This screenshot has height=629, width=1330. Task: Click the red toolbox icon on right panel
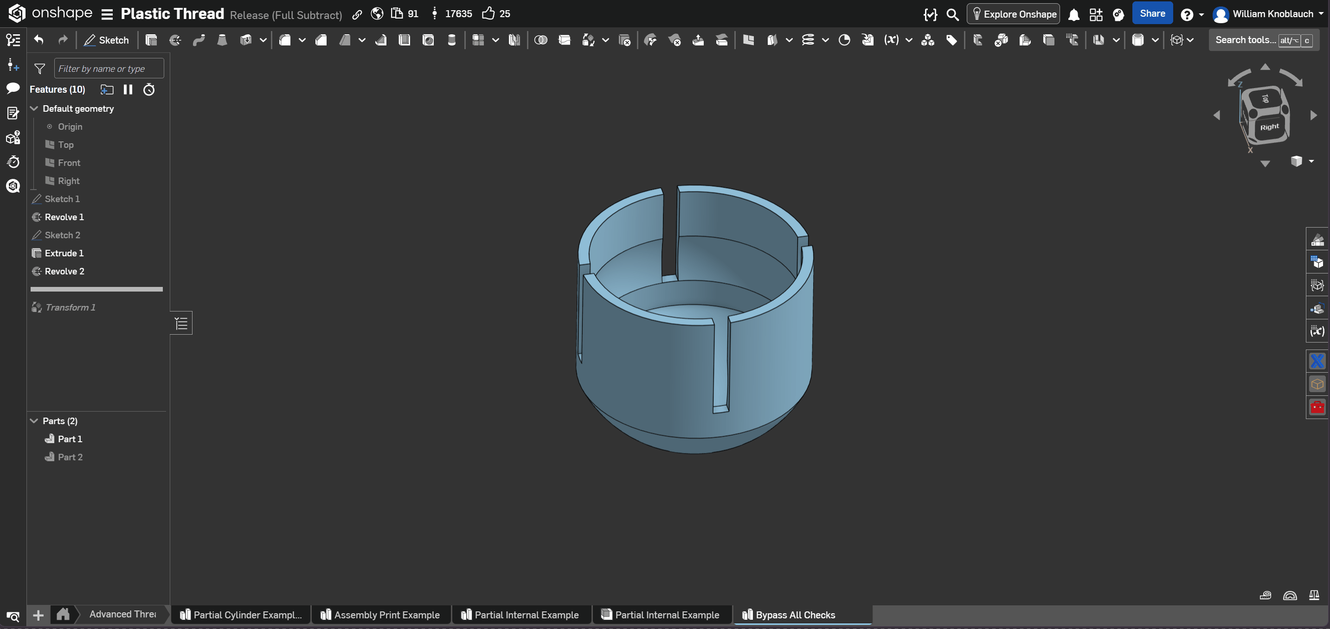[x=1317, y=407]
